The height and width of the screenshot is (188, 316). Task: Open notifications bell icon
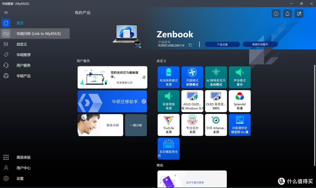[288, 14]
